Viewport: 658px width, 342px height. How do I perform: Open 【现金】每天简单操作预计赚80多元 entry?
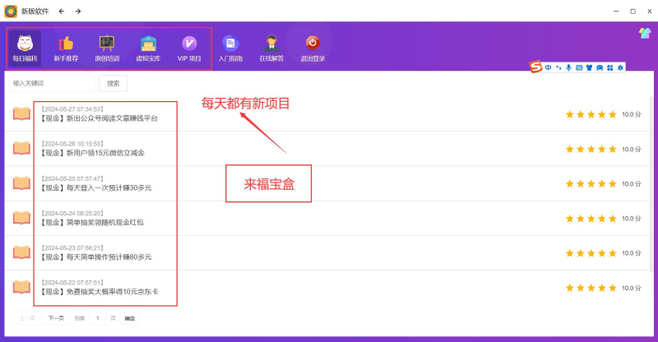(x=95, y=257)
